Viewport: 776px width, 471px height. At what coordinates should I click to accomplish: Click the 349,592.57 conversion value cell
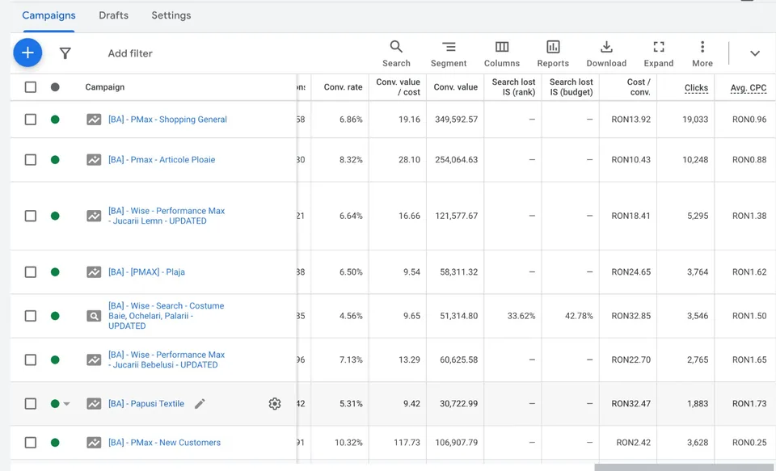(x=456, y=120)
